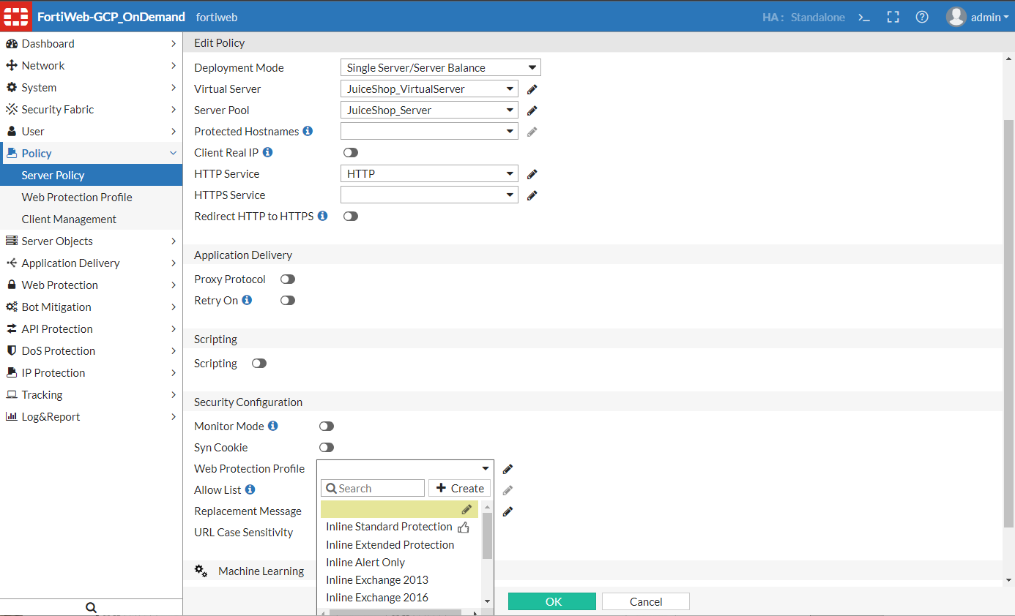
Task: Open the HTTP Service dropdown
Action: [x=429, y=174]
